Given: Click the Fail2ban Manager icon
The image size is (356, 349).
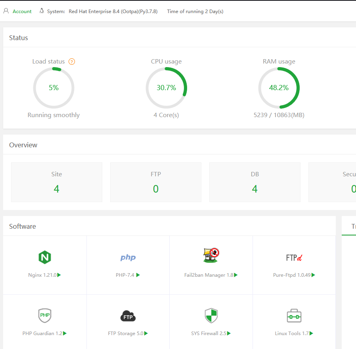Looking at the screenshot, I should tap(211, 256).
